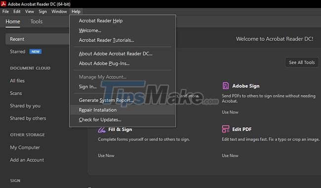Click the NEW badge beside Starred
The image size is (321, 188).
click(36, 51)
